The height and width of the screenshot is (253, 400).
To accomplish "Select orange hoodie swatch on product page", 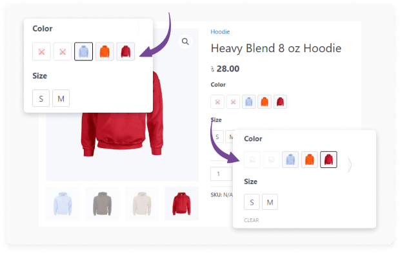I will coord(265,102).
